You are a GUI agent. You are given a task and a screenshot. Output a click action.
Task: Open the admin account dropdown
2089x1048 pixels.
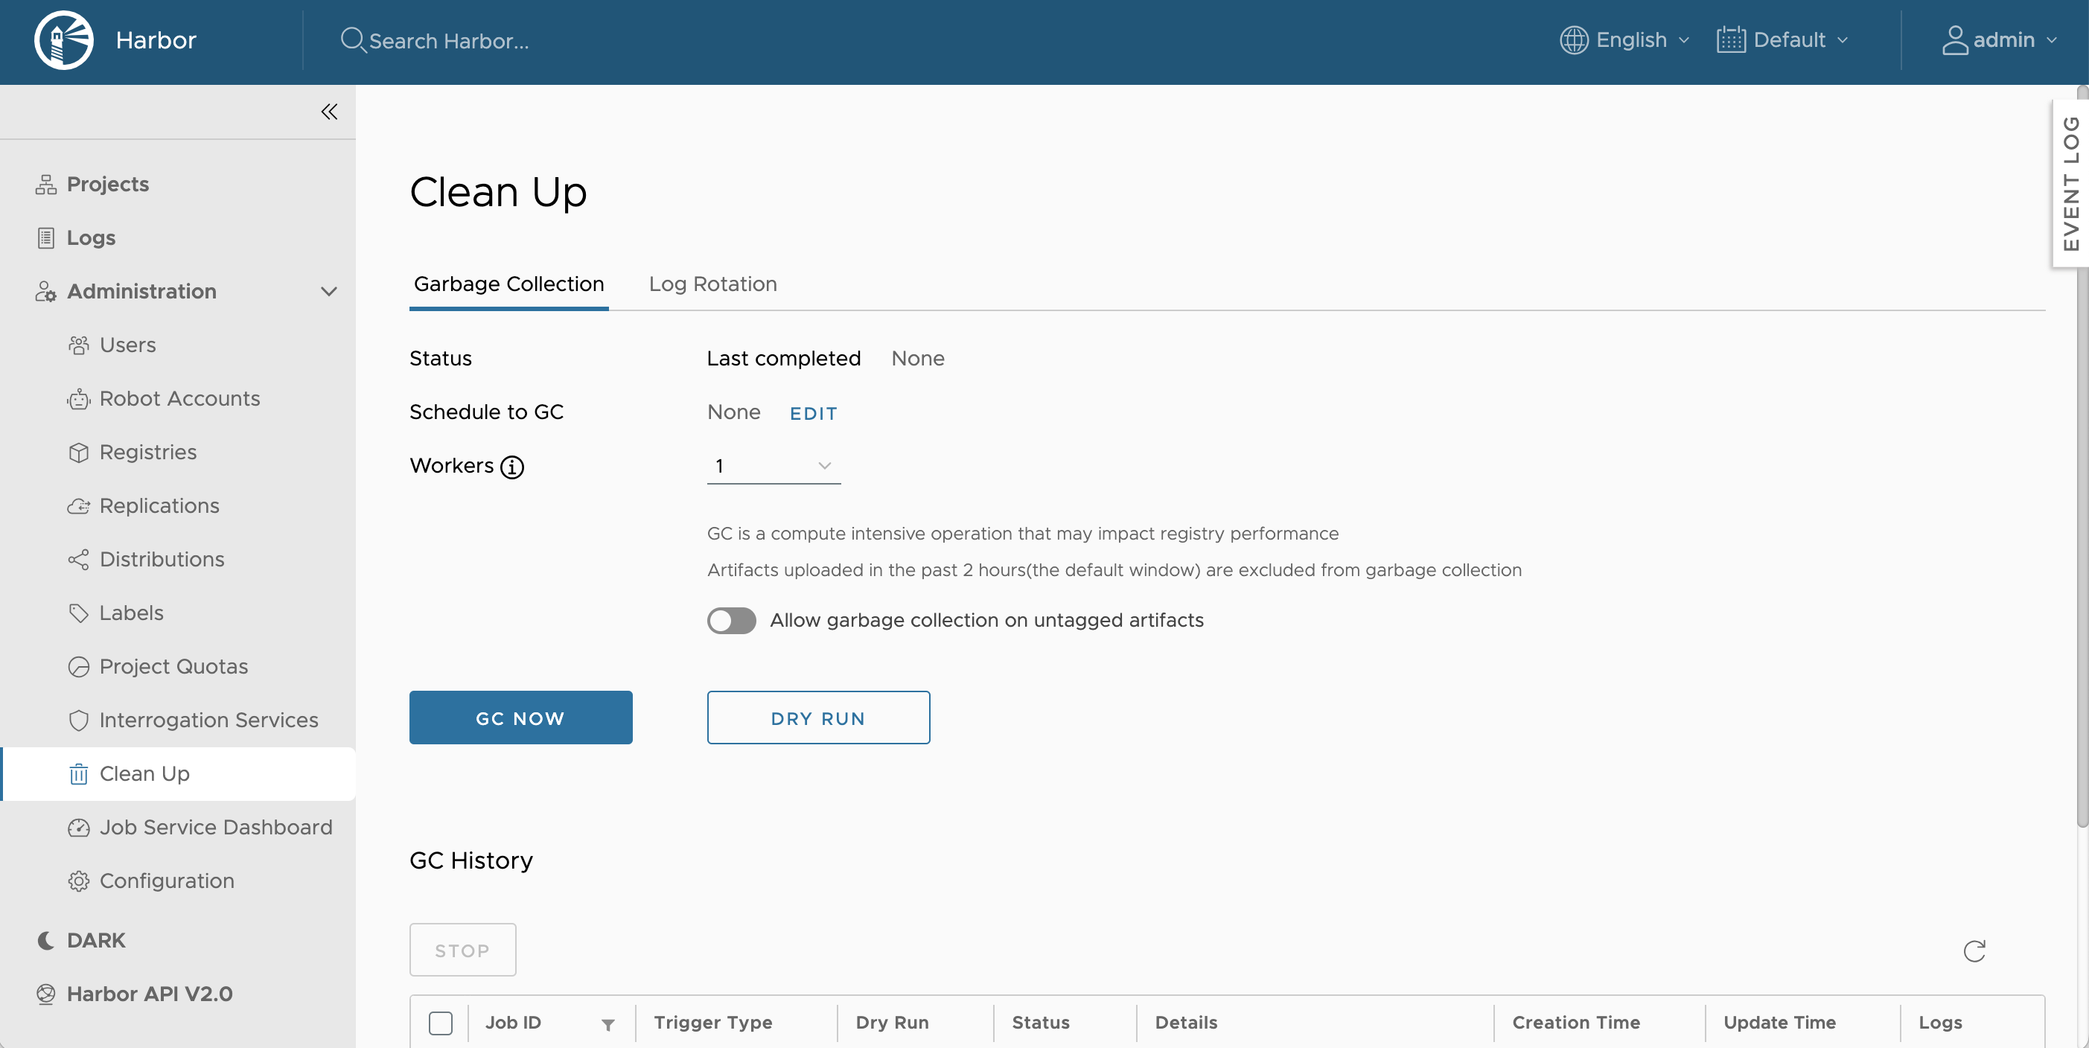point(2000,39)
